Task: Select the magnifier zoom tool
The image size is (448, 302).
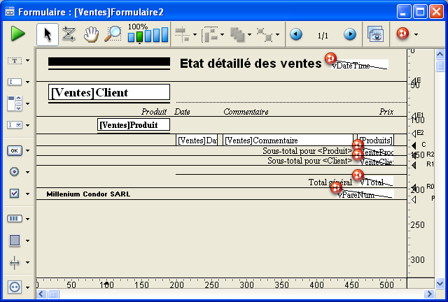Action: 112,34
